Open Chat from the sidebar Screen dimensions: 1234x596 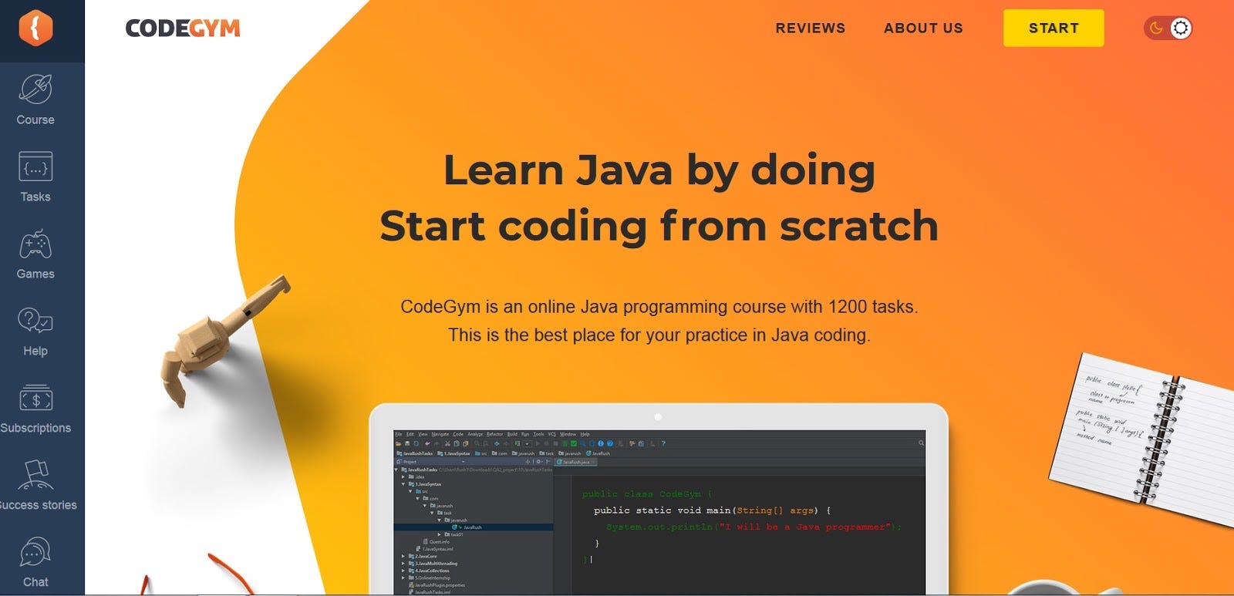(35, 563)
